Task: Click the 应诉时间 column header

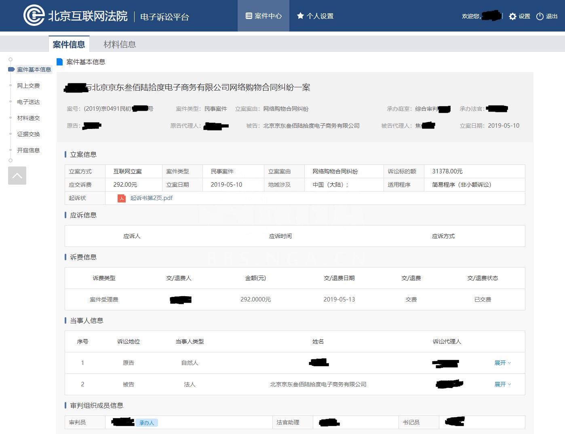Action: click(x=280, y=236)
